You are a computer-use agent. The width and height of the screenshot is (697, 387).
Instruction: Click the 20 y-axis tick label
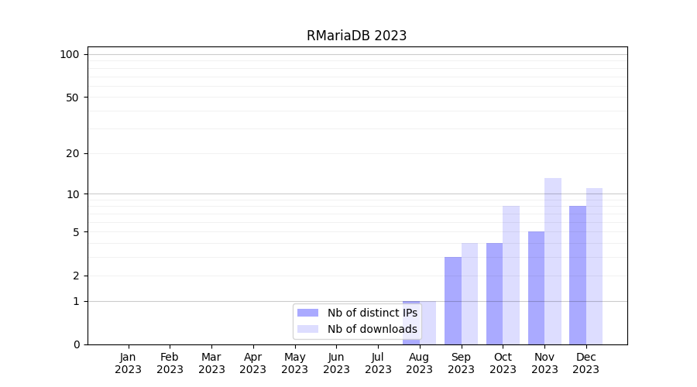coord(73,153)
